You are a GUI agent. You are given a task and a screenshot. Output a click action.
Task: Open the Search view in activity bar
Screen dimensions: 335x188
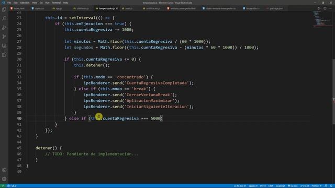[x=4, y=18]
